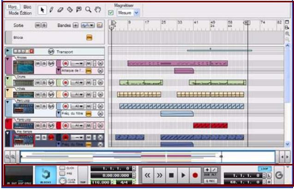Click the orange icon right of Bandes dropdown
294x189 pixels.
point(100,25)
